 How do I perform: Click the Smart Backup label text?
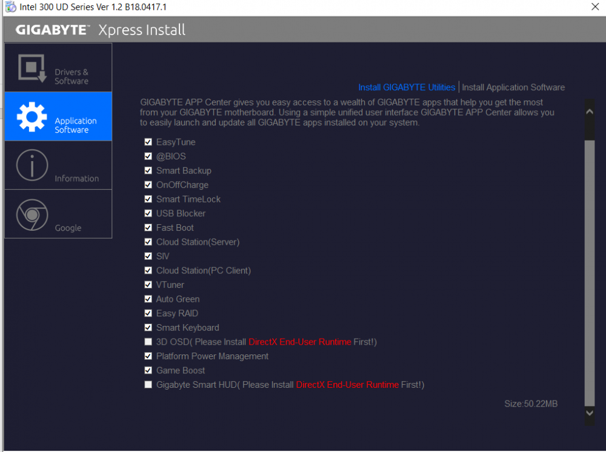pos(184,171)
